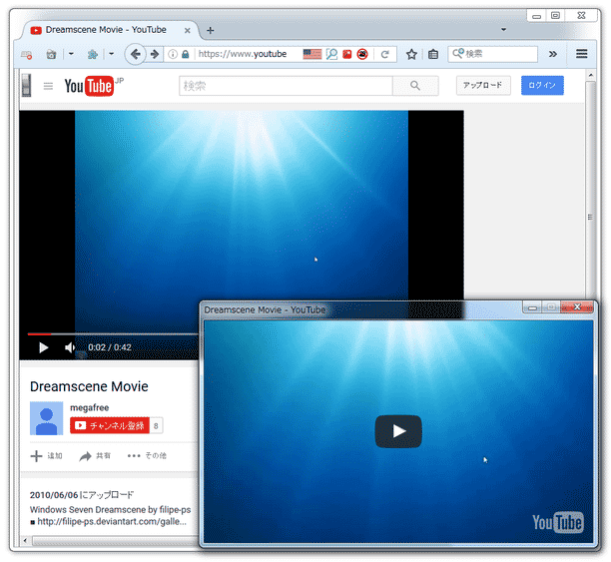Click the Dreamscene Movie video title
This screenshot has height=562, width=611.
pyautogui.click(x=89, y=386)
